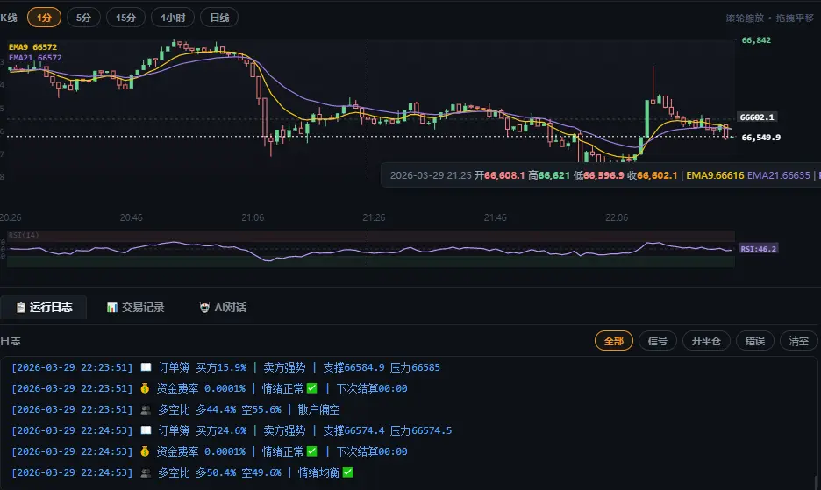Click the 21:46 time axis label

495,217
